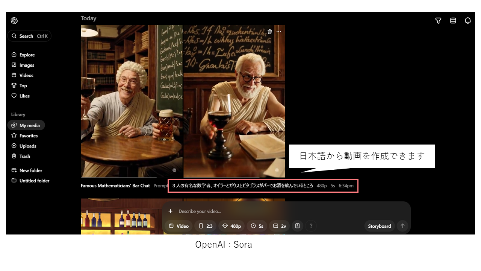The width and height of the screenshot is (481, 271).
Task: Open the presets icon in prompt bar
Action: [x=297, y=226]
